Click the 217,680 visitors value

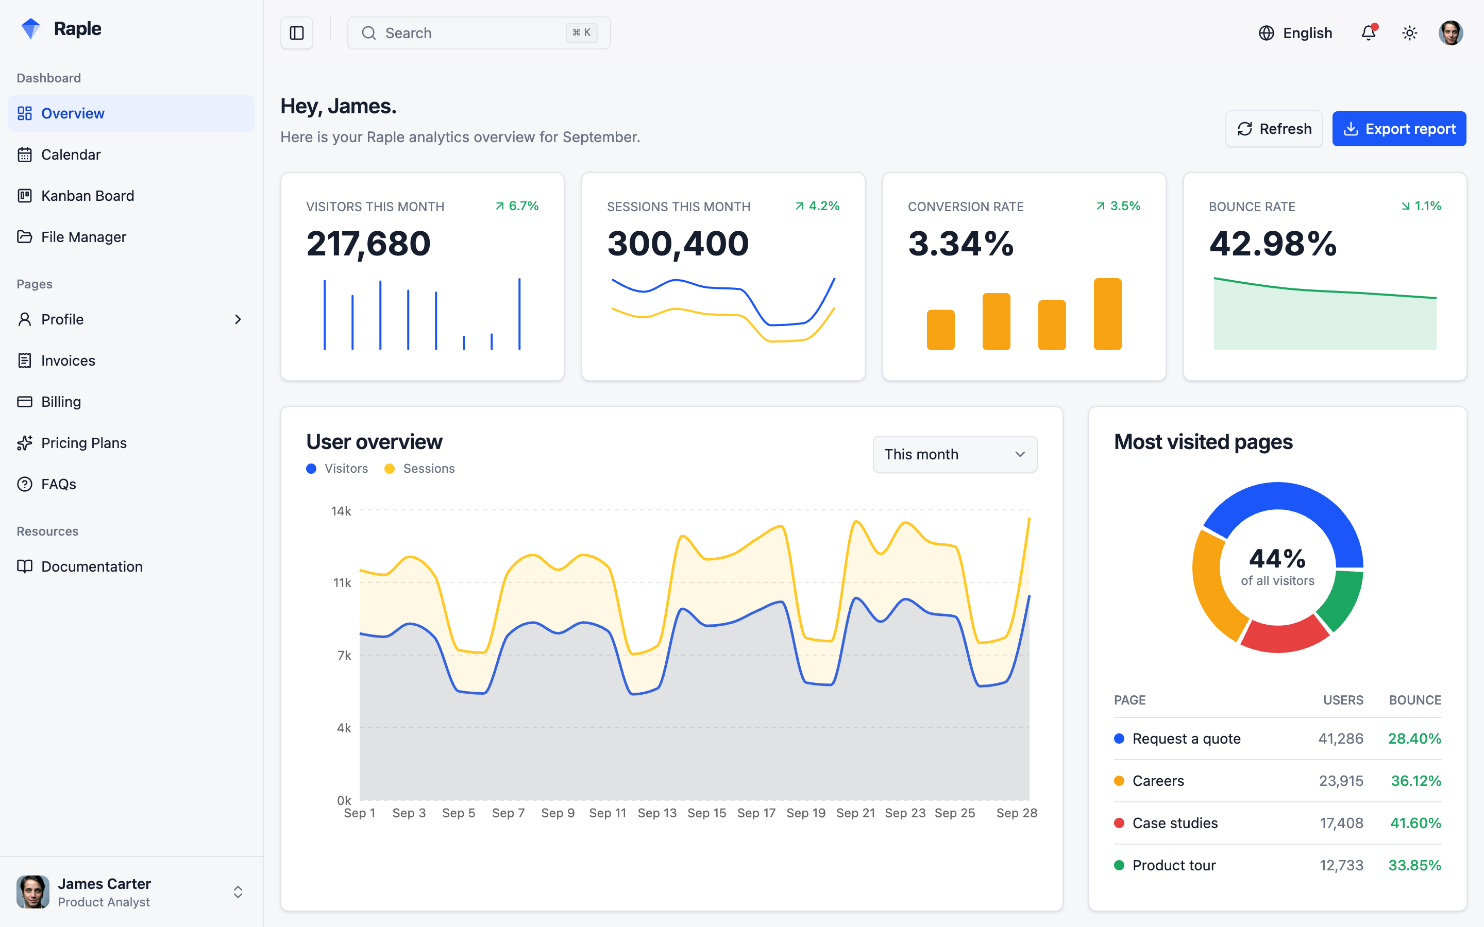[x=368, y=244]
